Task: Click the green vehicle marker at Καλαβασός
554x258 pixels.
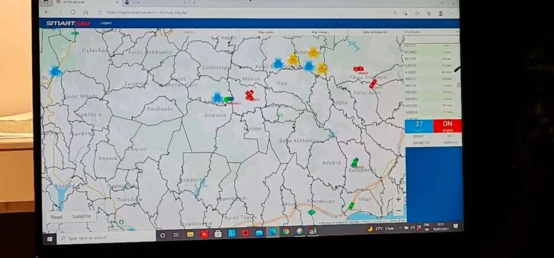Action: [355, 162]
